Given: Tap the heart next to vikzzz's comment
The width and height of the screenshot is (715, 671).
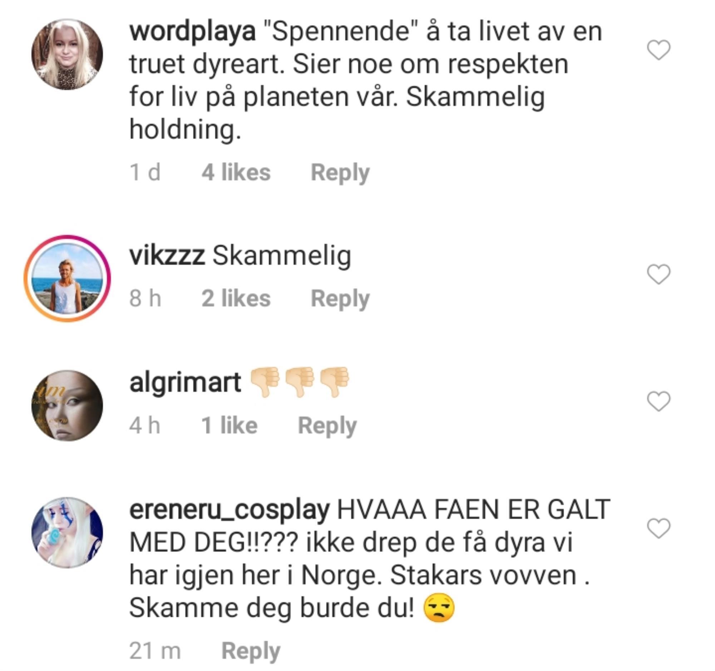Looking at the screenshot, I should (x=659, y=274).
